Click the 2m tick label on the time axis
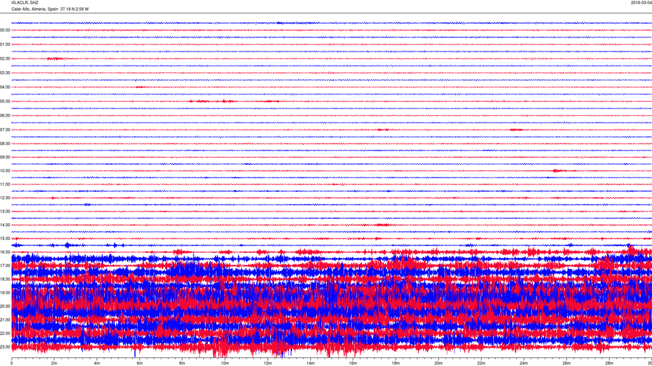Viewport: 652px width, 366px height. (54, 363)
